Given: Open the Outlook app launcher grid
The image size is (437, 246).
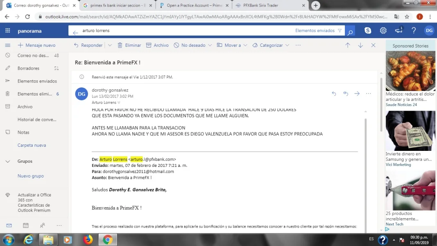Looking at the screenshot, I should click(7, 31).
